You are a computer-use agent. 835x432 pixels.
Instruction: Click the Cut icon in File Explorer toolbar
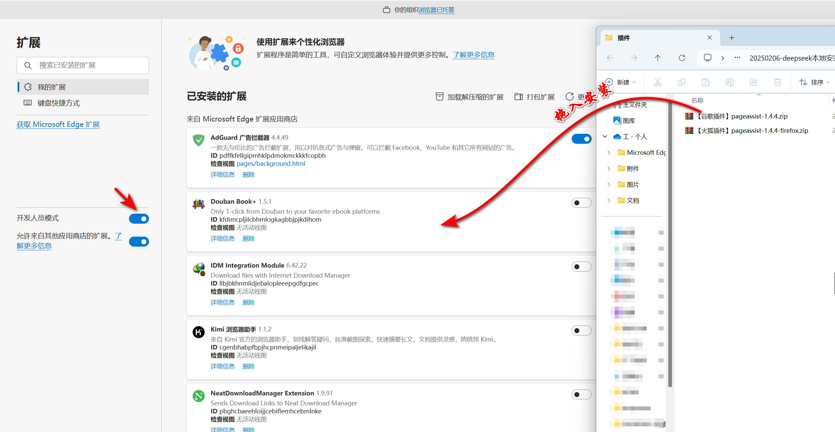point(657,82)
